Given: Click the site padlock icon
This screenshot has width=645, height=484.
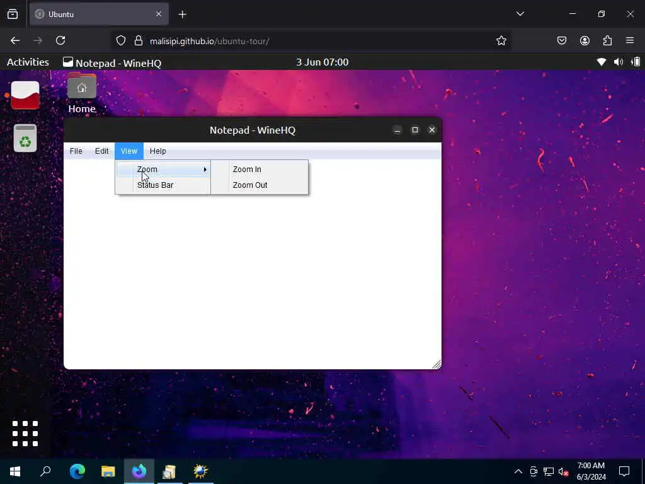Looking at the screenshot, I should 139,41.
